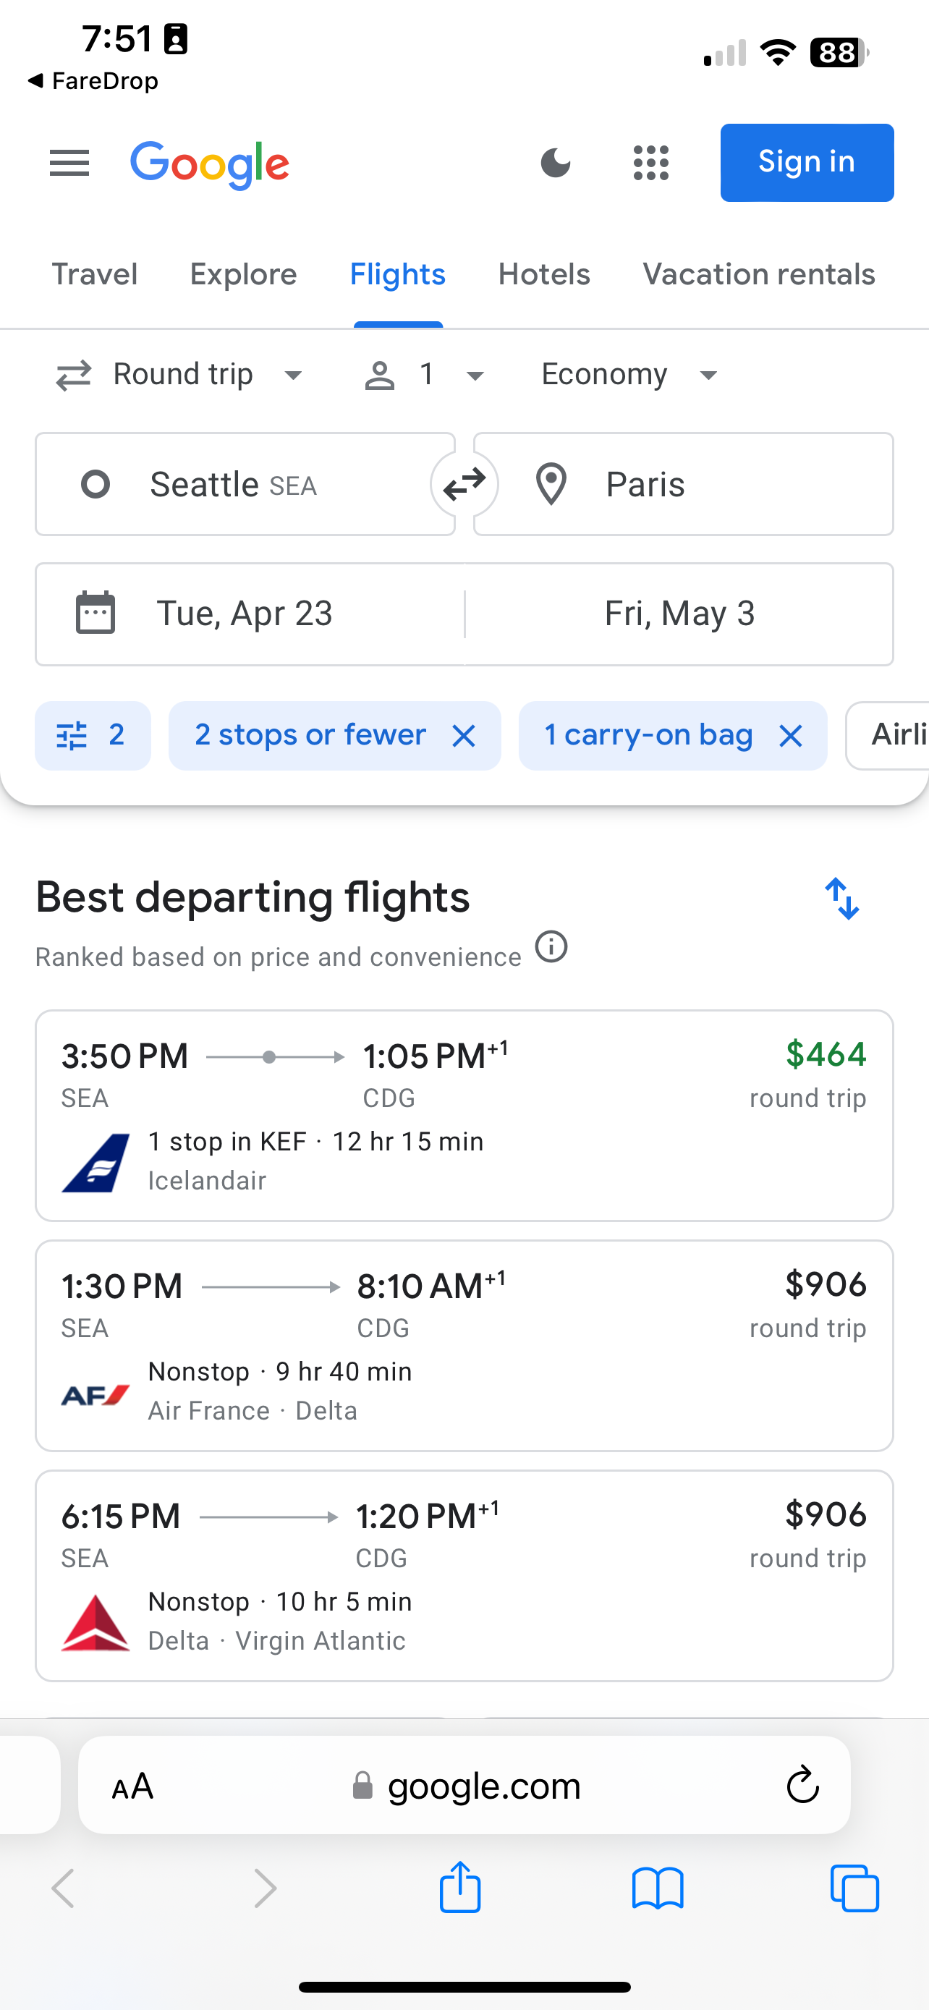Open the hamburger main menu
Viewport: 929px width, 2010px height.
click(69, 163)
